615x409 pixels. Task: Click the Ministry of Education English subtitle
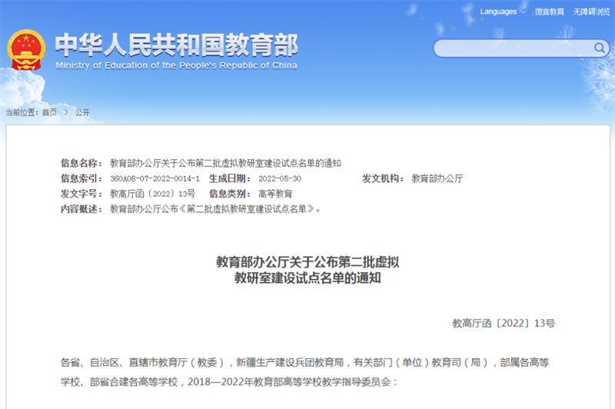[x=176, y=66]
